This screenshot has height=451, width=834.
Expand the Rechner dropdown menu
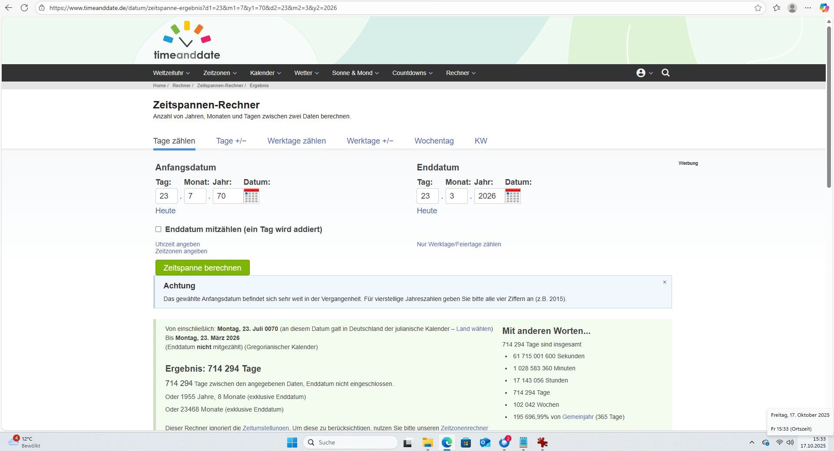tap(460, 73)
